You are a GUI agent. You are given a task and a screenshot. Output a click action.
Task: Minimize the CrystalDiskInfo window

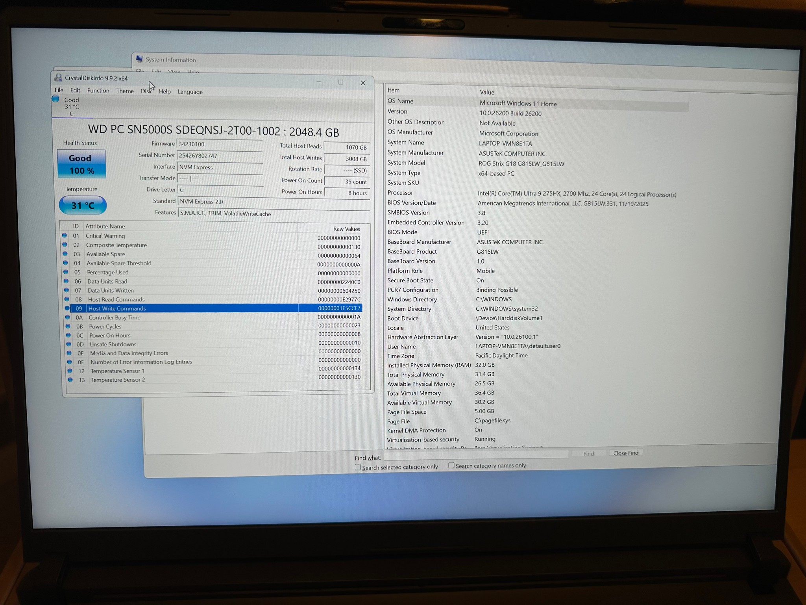click(319, 82)
